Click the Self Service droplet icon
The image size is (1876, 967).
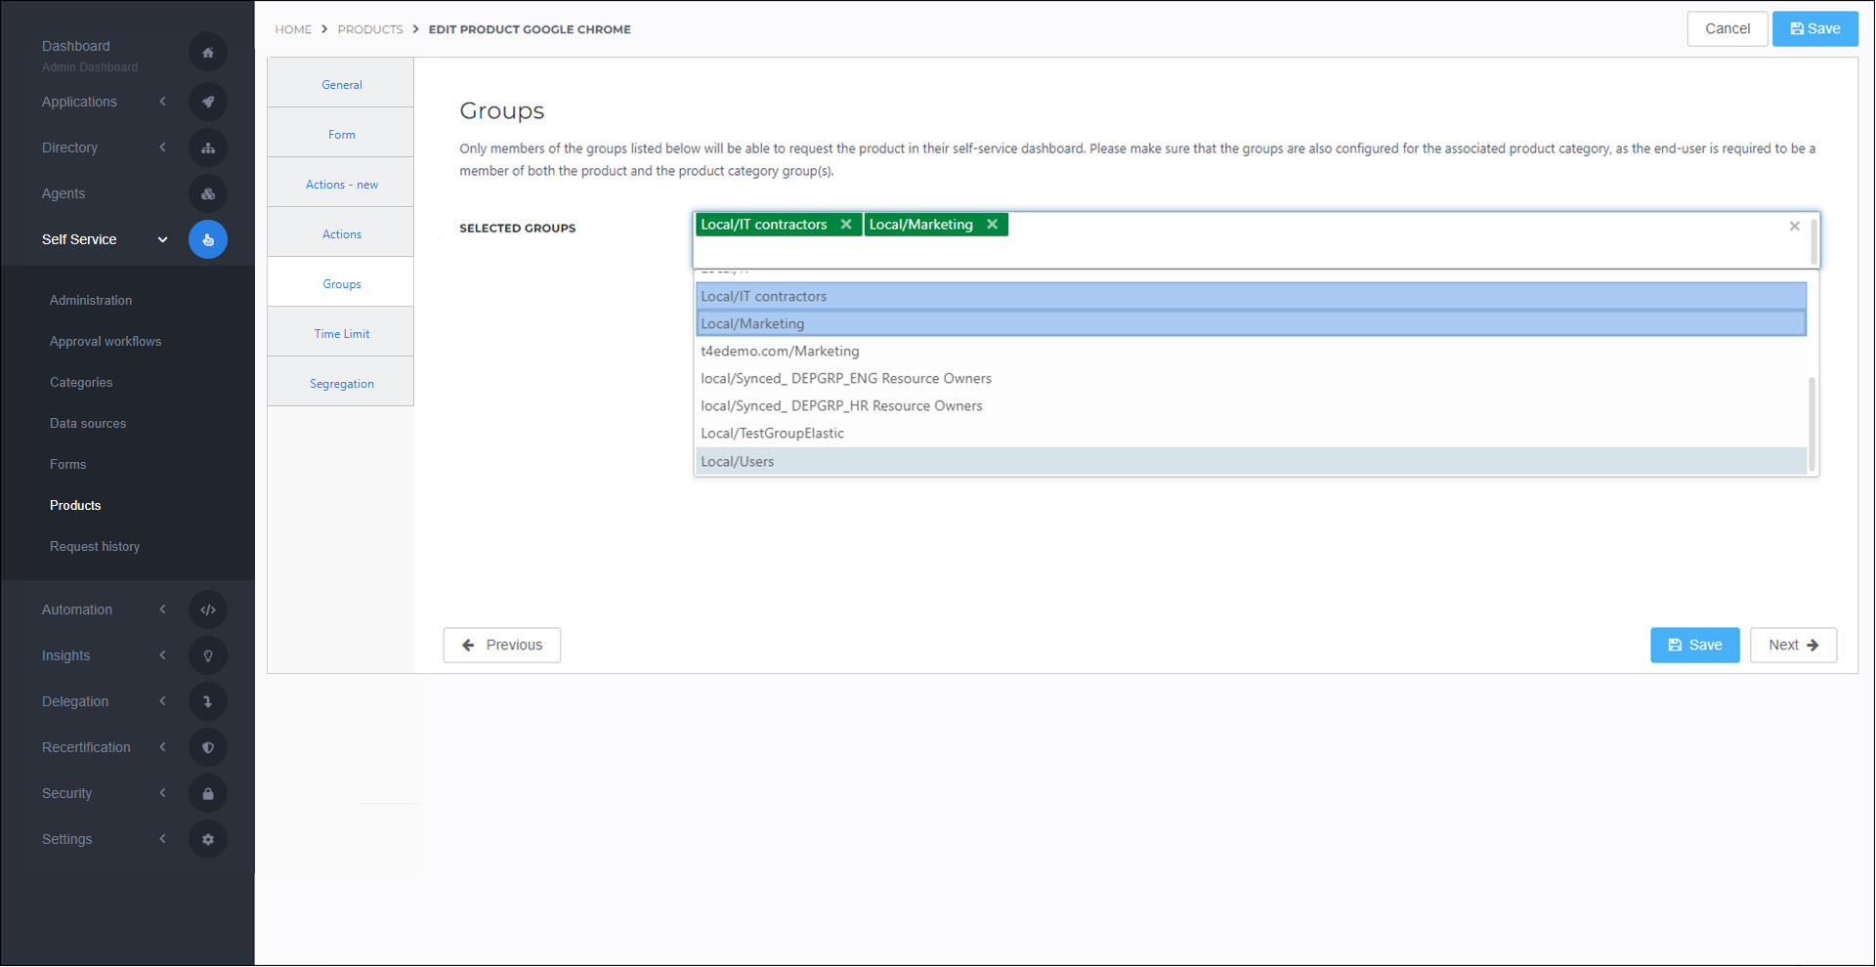tap(208, 239)
